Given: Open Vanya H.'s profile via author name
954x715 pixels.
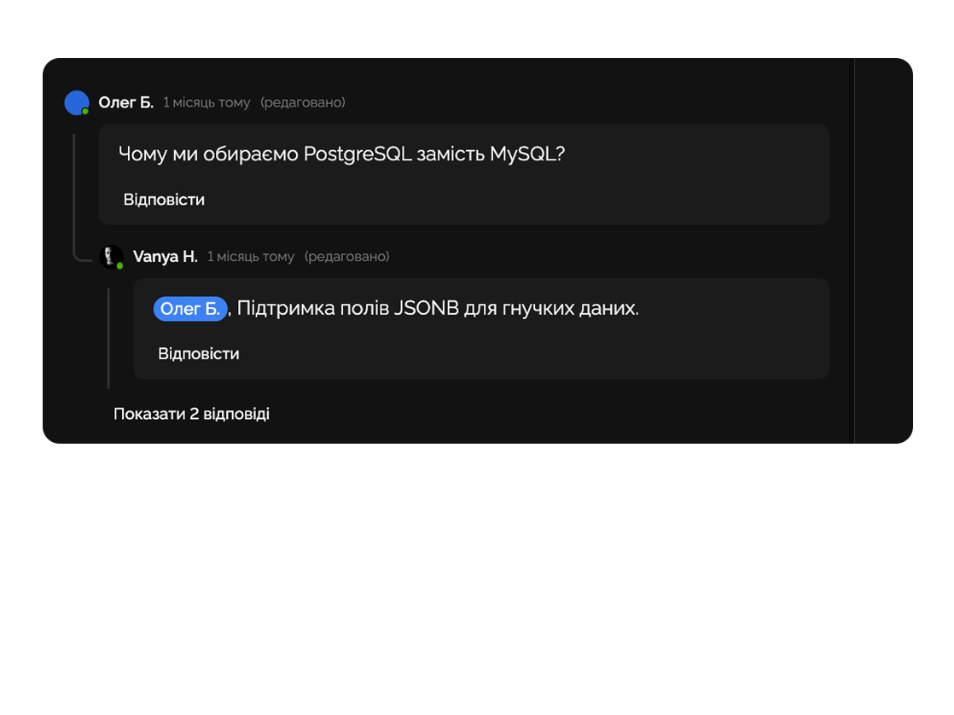Looking at the screenshot, I should [165, 256].
